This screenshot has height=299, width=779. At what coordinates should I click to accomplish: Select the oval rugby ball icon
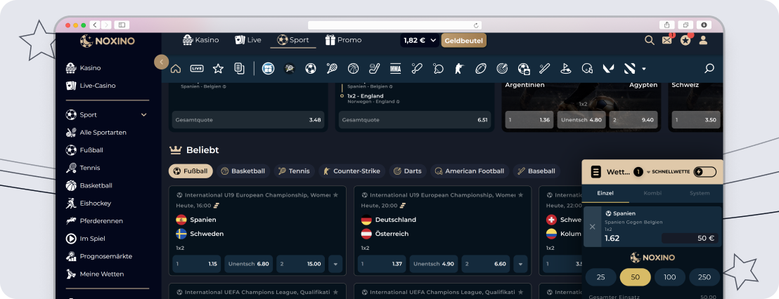[480, 68]
